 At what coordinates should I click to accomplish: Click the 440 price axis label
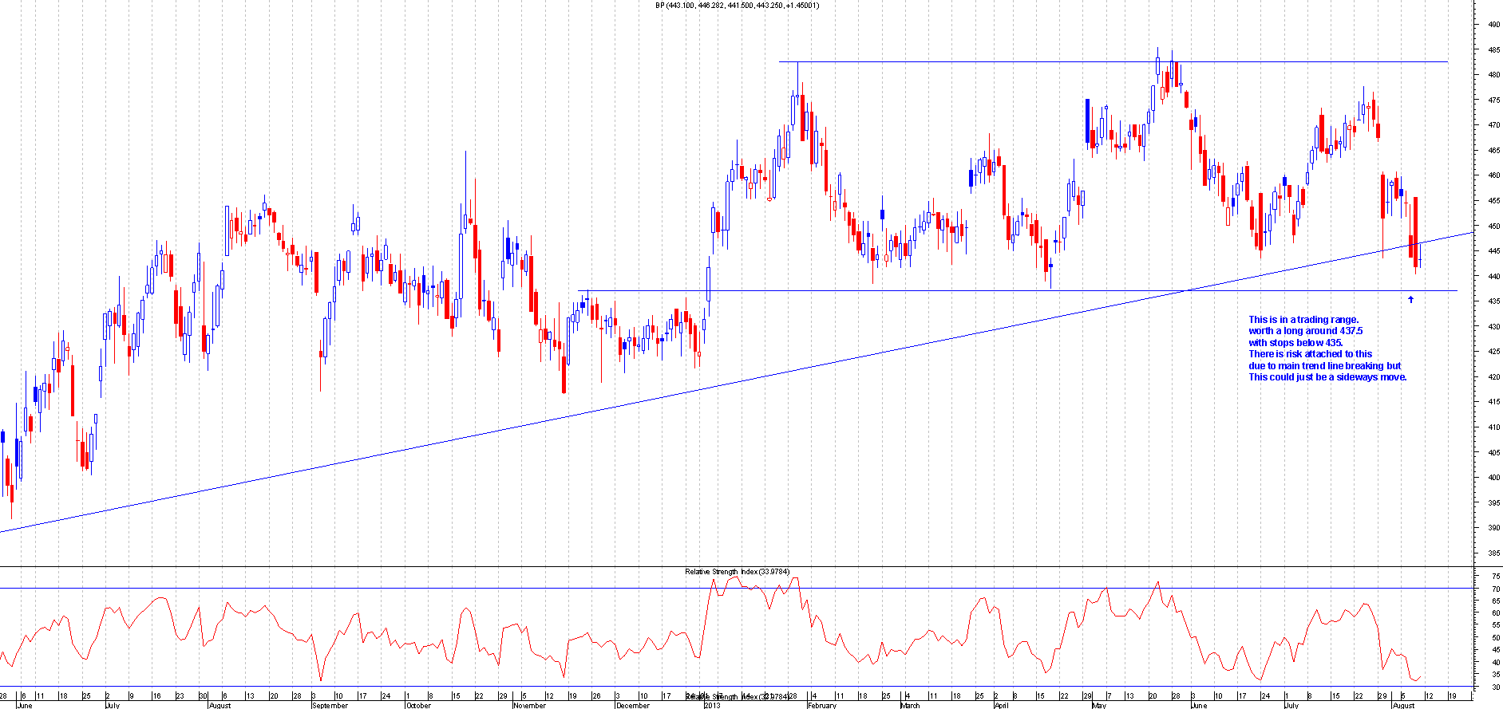click(x=1493, y=277)
